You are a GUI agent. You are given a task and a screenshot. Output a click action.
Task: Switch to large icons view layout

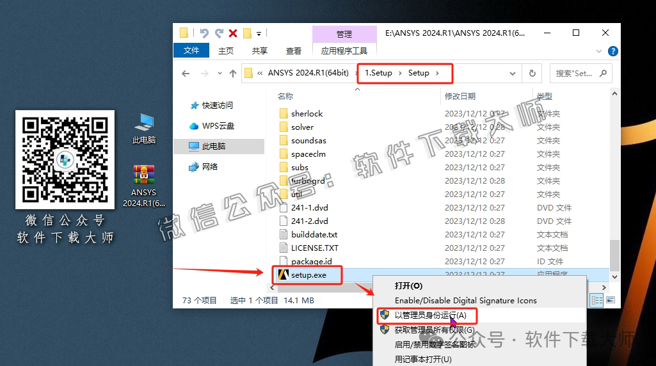click(611, 300)
